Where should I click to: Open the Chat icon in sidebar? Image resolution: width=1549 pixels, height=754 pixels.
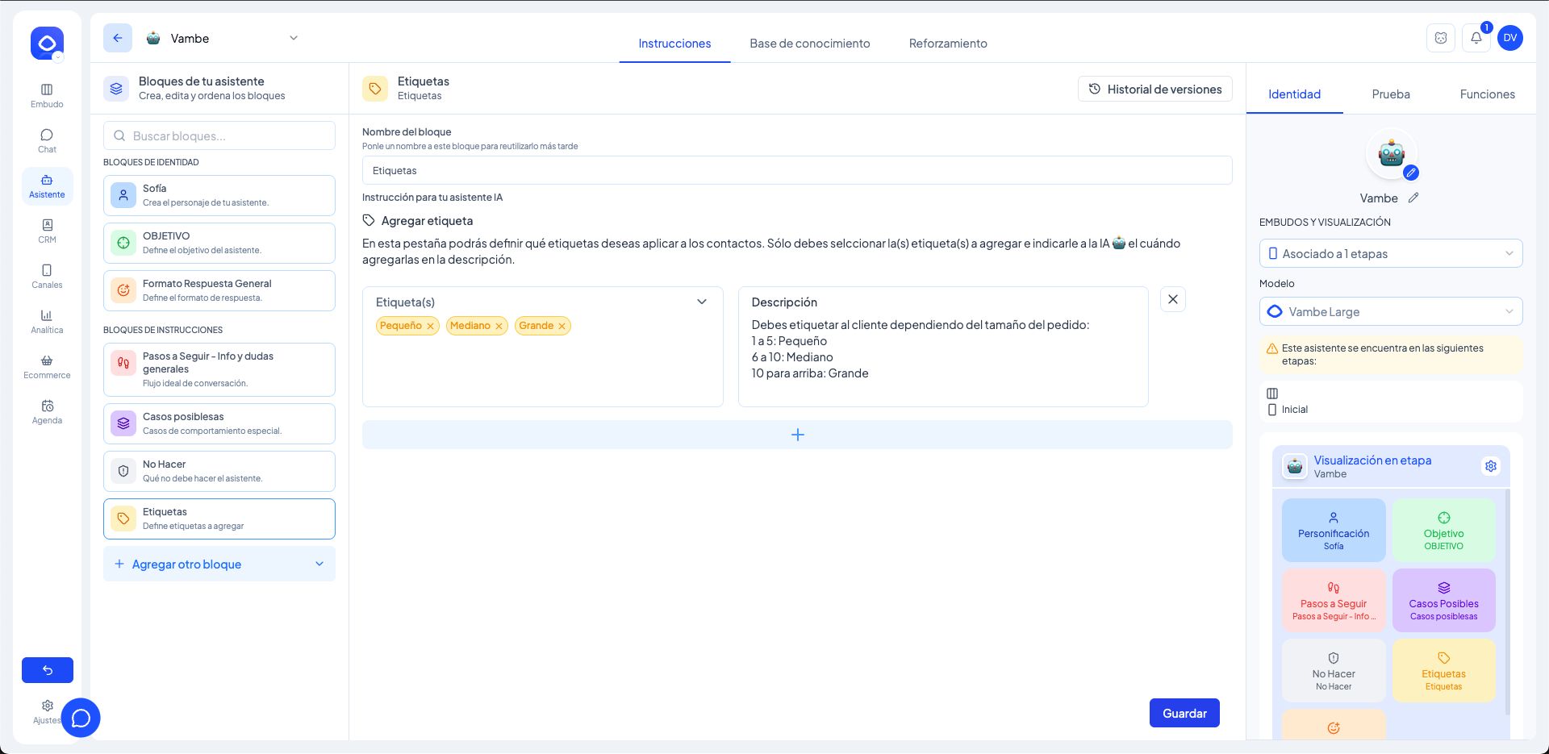[47, 140]
